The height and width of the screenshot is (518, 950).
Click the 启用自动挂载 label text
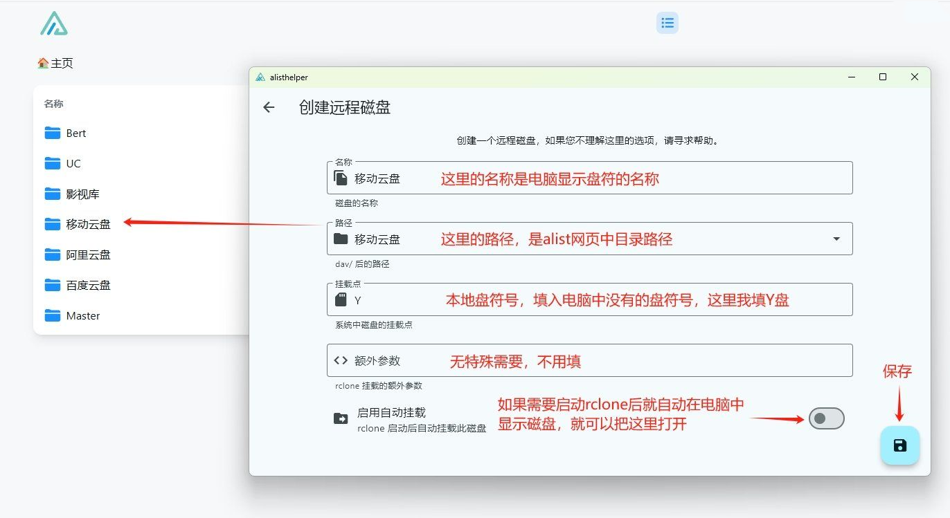[x=391, y=413]
